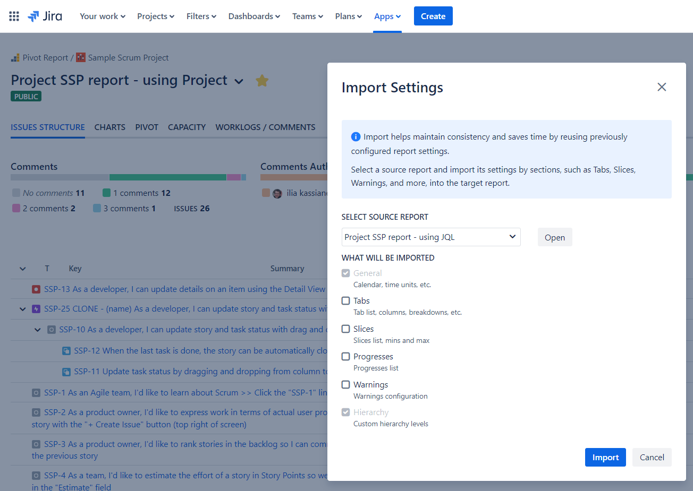Star the Project SSP report as favorite
693x491 pixels.
[262, 80]
